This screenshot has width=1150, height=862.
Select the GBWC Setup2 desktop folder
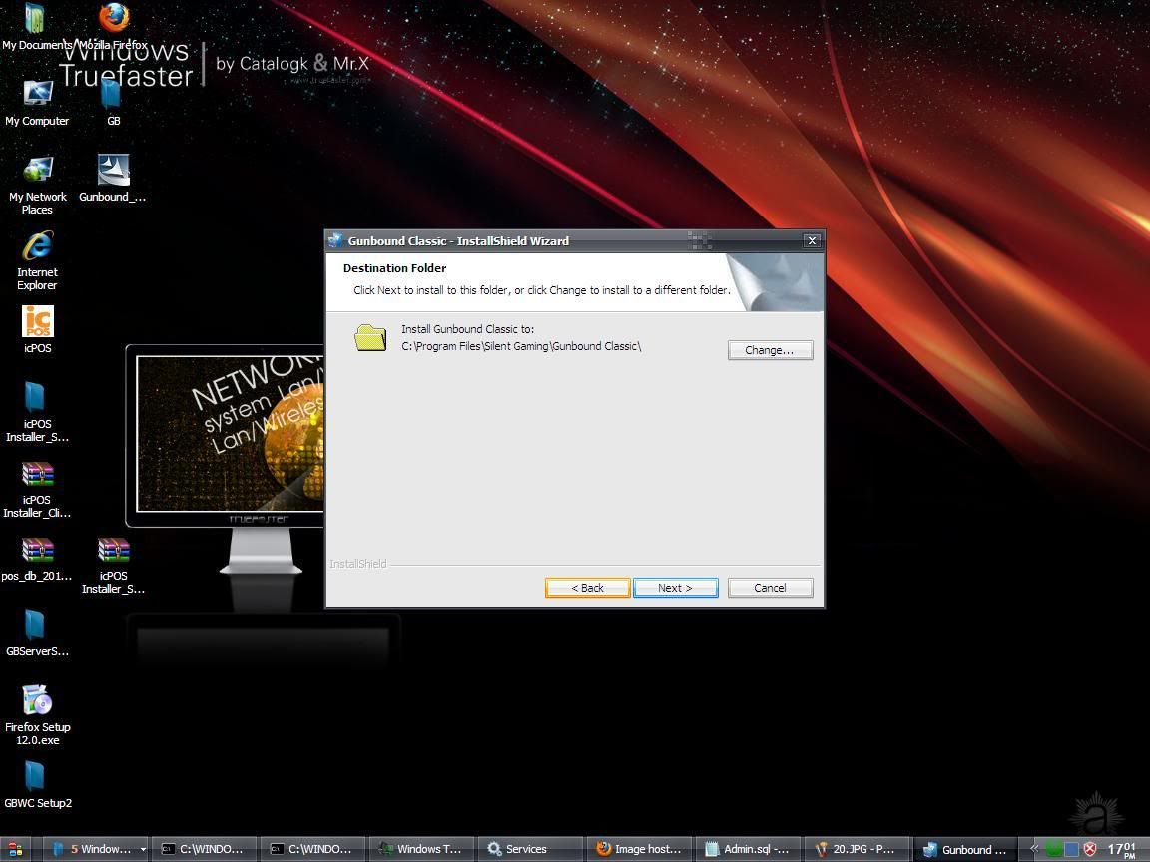36,778
